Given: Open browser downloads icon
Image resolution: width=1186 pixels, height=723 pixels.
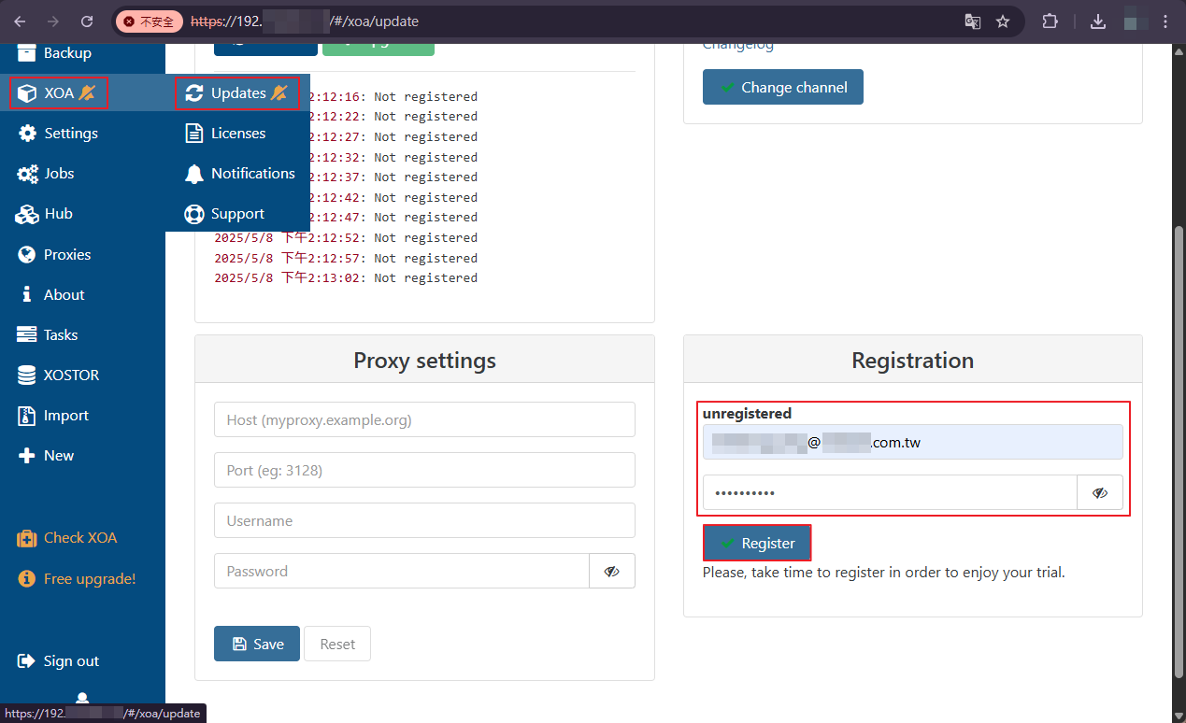Looking at the screenshot, I should tap(1098, 21).
